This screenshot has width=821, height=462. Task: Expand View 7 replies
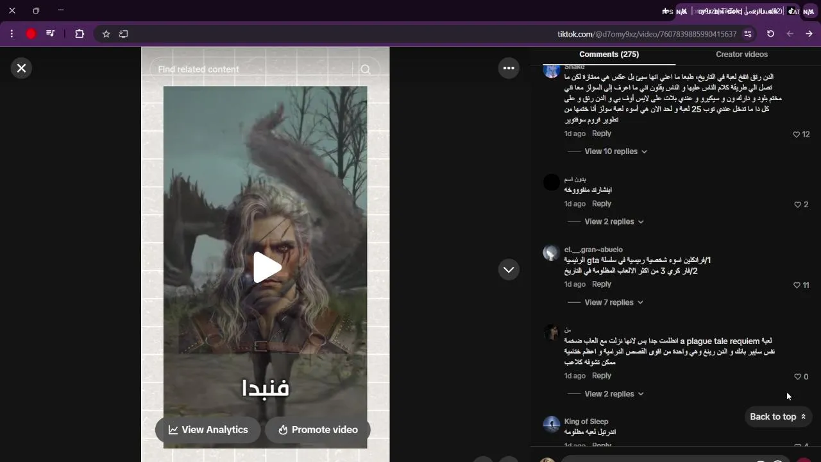[x=614, y=302]
